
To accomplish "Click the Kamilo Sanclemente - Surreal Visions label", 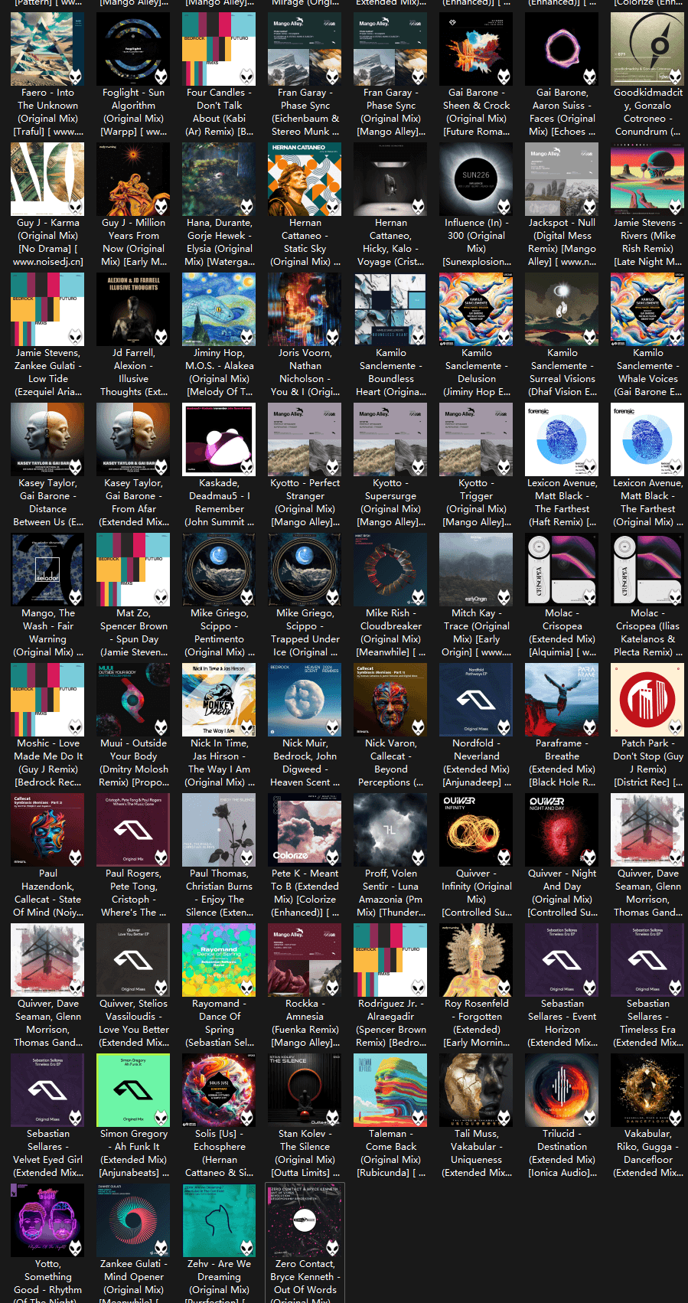I will (x=562, y=372).
